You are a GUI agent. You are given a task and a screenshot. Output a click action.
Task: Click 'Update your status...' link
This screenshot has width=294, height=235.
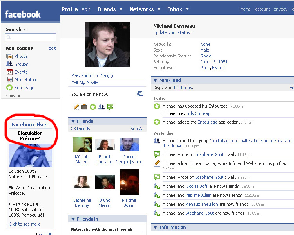tap(174, 32)
